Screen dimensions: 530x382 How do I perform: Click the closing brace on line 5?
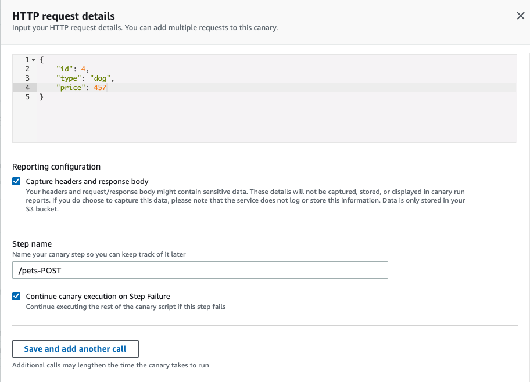(41, 96)
